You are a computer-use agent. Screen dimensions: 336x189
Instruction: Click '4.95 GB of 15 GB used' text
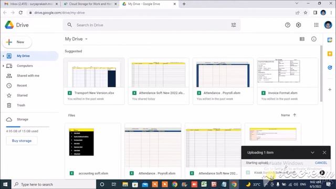(22, 131)
